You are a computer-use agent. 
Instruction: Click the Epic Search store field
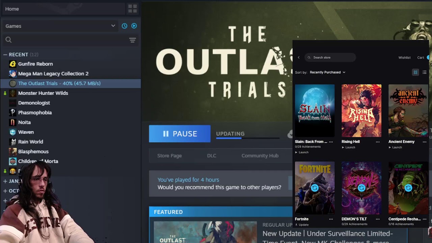(x=330, y=57)
